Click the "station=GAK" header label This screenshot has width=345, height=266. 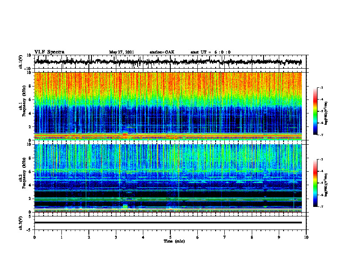pos(162,52)
